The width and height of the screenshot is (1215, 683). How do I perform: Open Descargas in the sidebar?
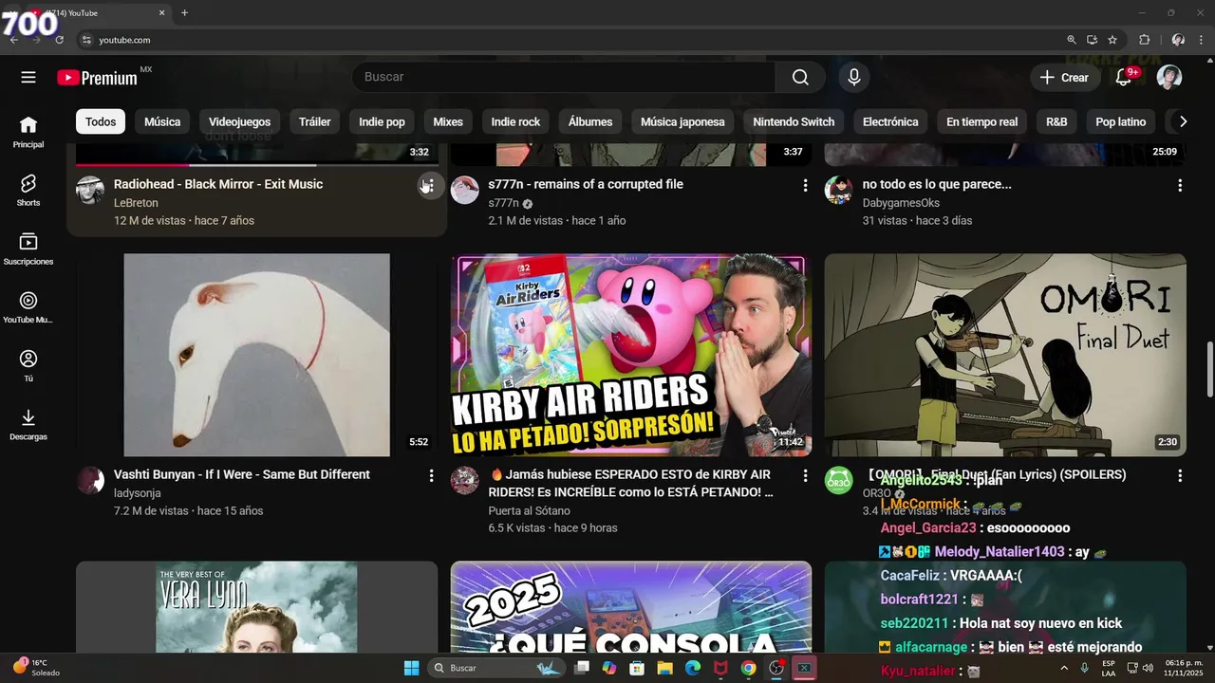click(28, 424)
